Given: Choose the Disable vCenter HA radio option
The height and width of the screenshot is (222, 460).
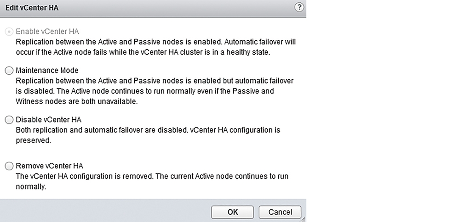Looking at the screenshot, I should [x=9, y=120].
